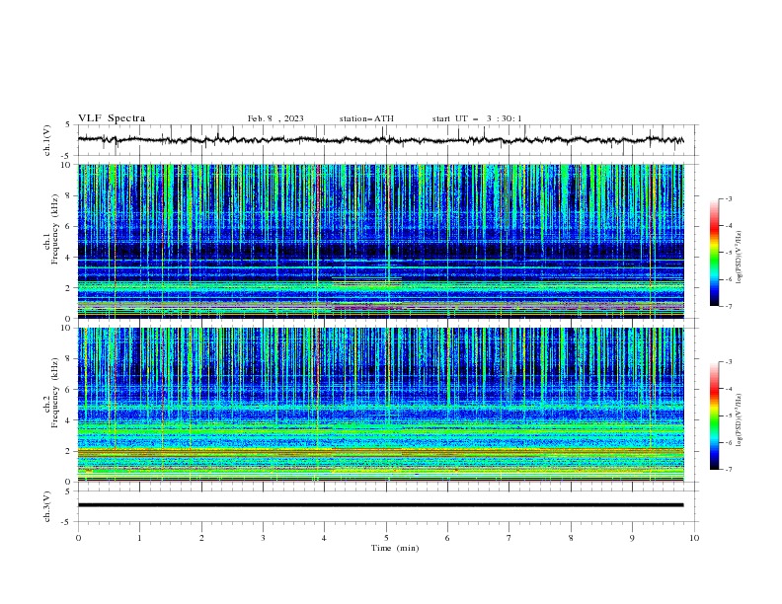Click the 'VLF Spectra' title text
This screenshot has height=604, width=782.
pyautogui.click(x=112, y=118)
